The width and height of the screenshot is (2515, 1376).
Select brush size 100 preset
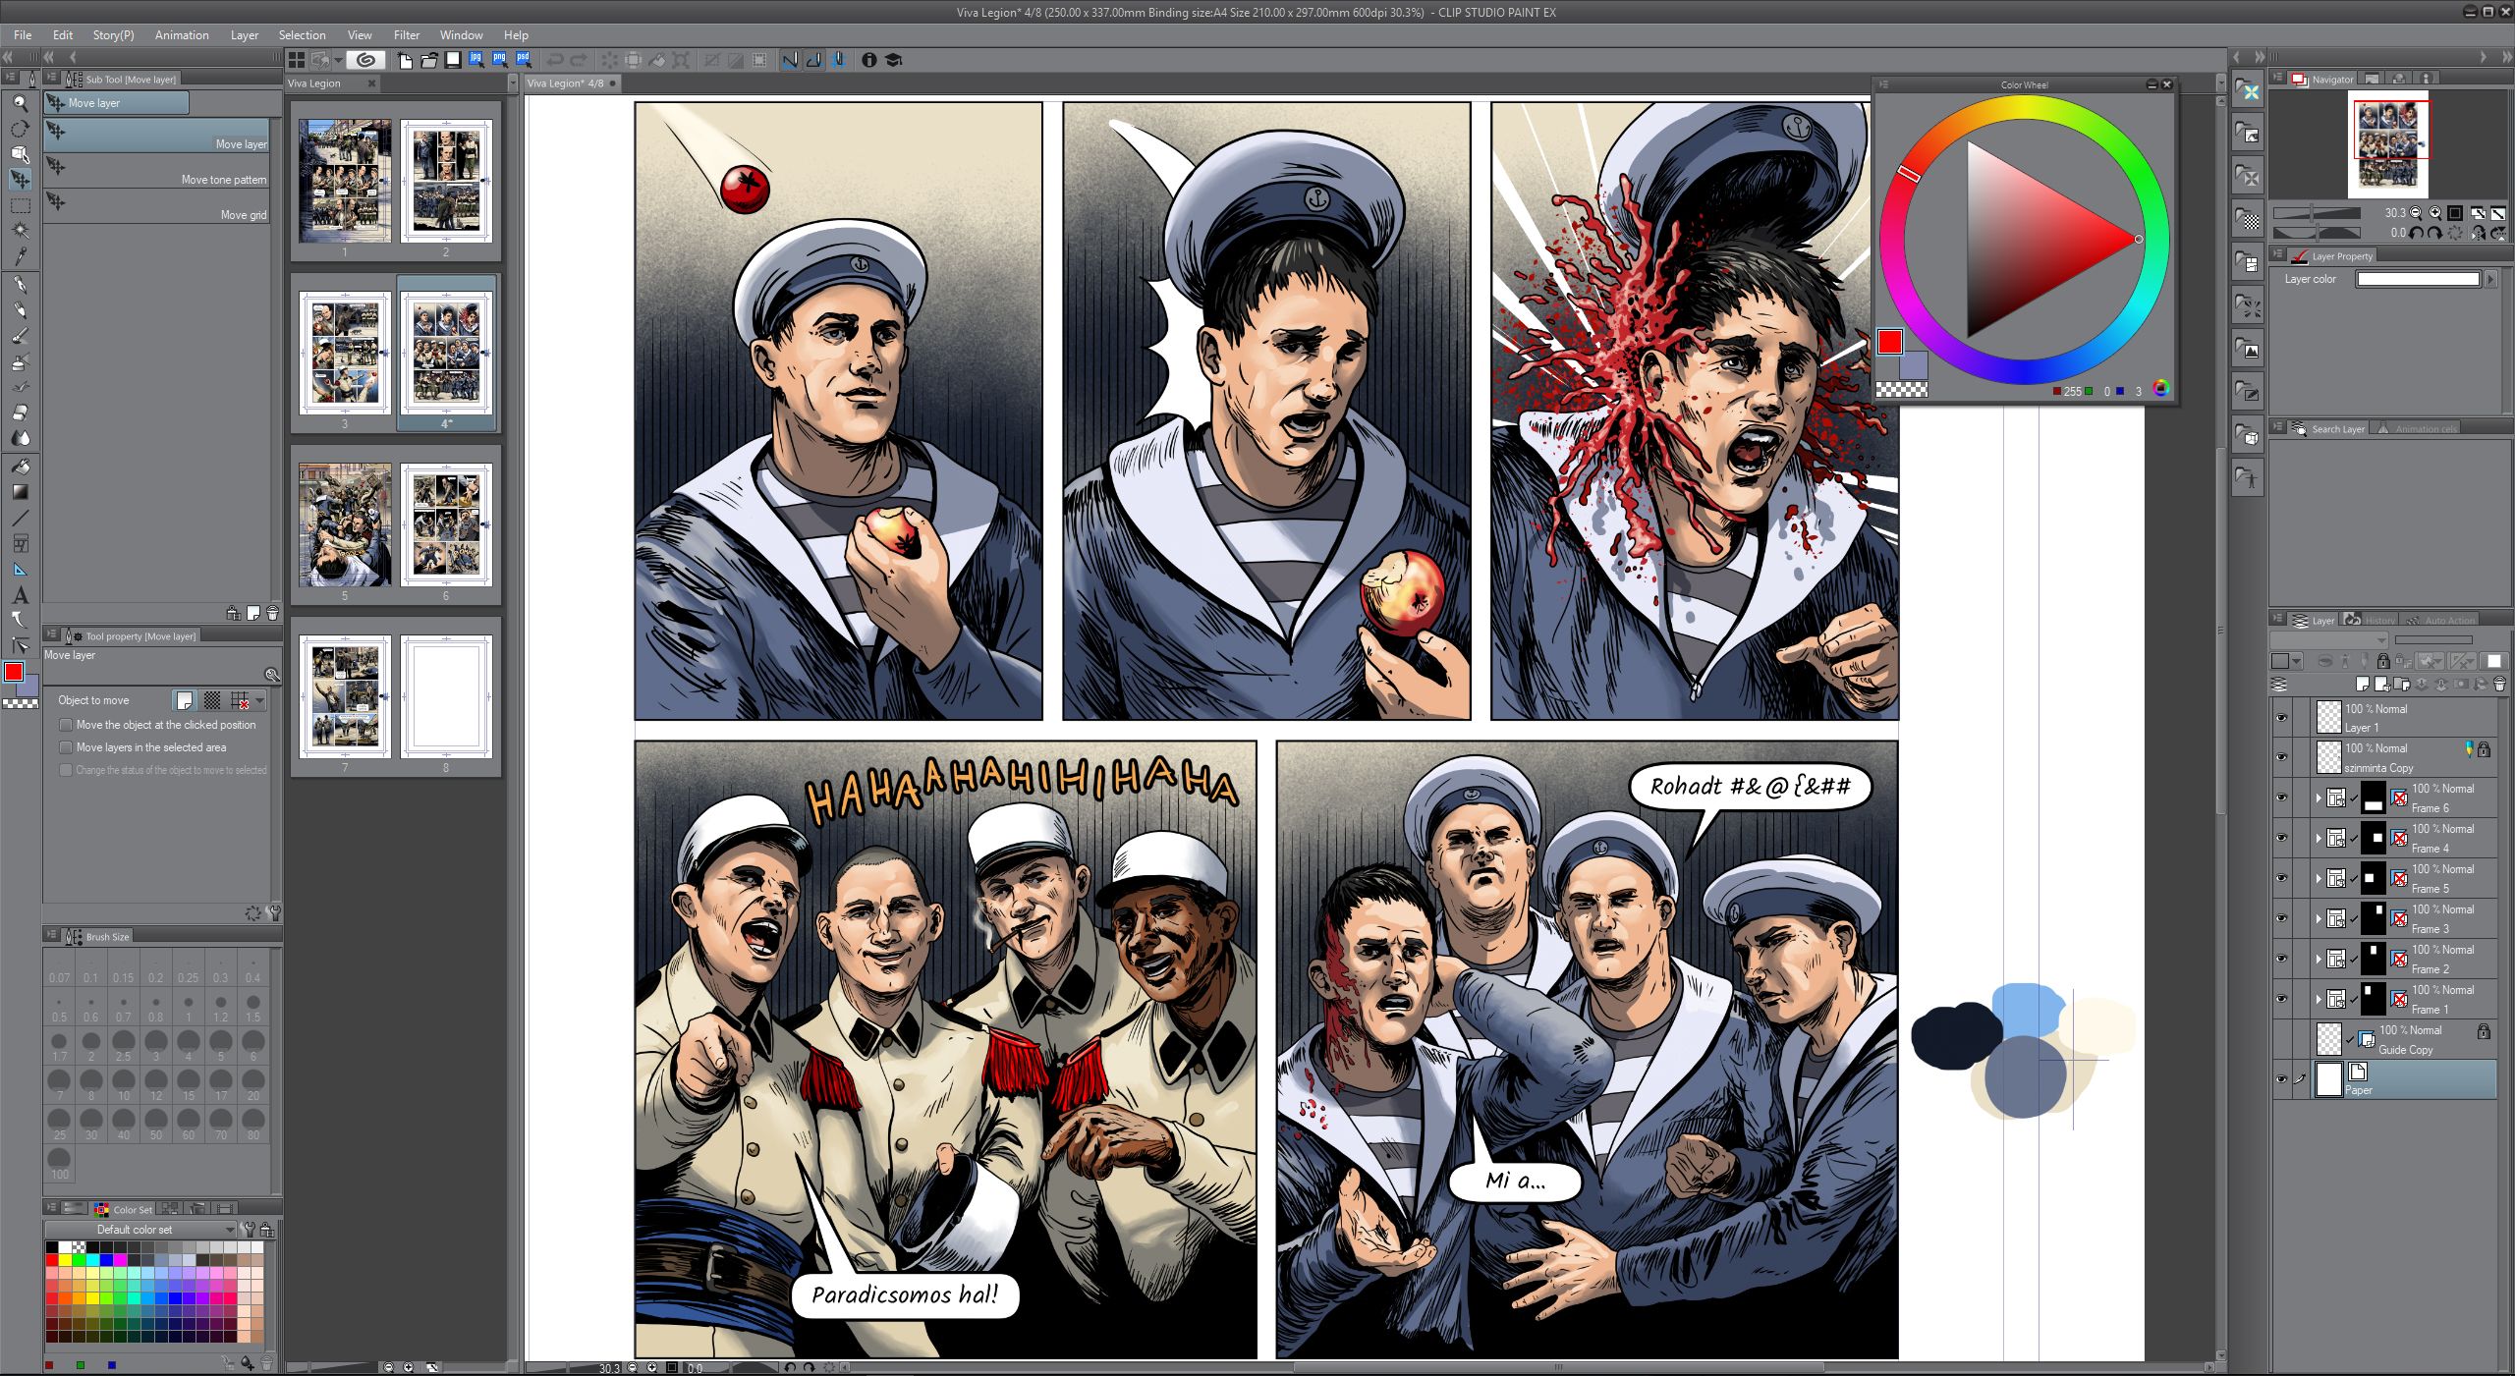click(x=59, y=1163)
